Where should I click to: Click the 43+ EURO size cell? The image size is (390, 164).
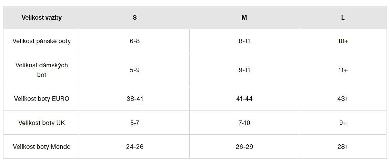coord(343,99)
